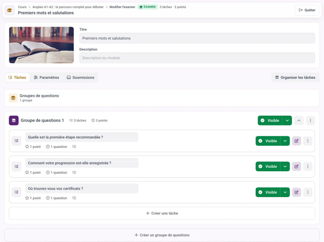Open the Paramètres tab

[46, 77]
